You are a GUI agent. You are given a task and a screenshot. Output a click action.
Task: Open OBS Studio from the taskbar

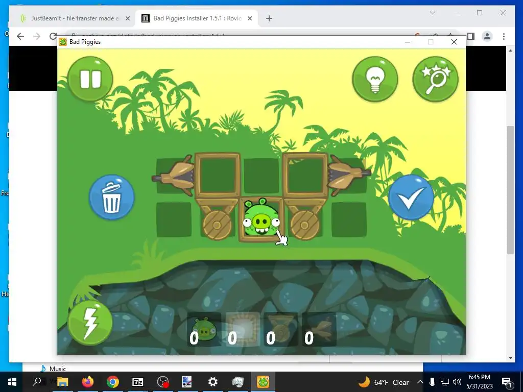(163, 382)
